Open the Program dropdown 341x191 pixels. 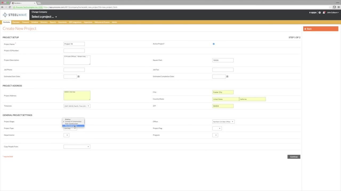tap(215, 135)
